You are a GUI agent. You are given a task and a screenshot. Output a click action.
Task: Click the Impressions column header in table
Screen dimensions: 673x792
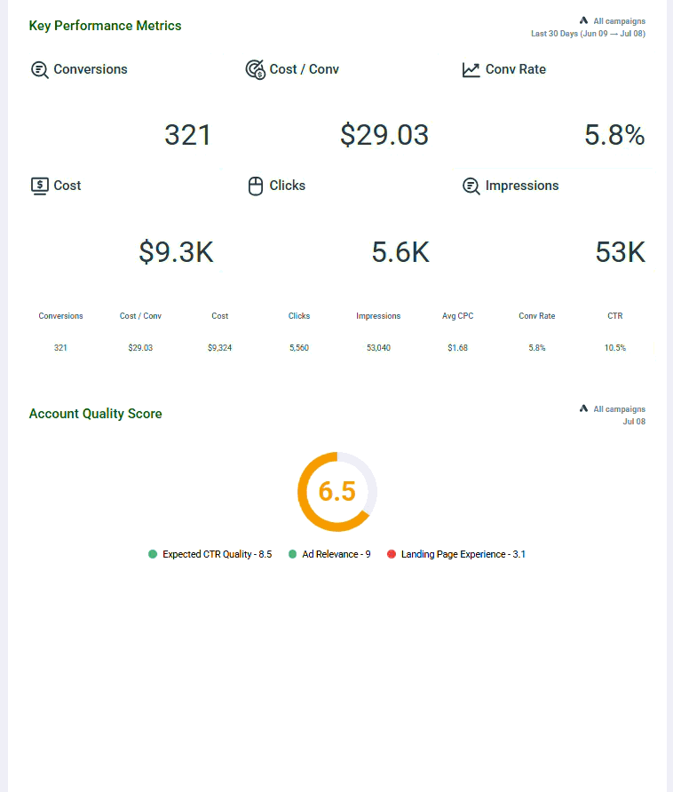coord(378,316)
